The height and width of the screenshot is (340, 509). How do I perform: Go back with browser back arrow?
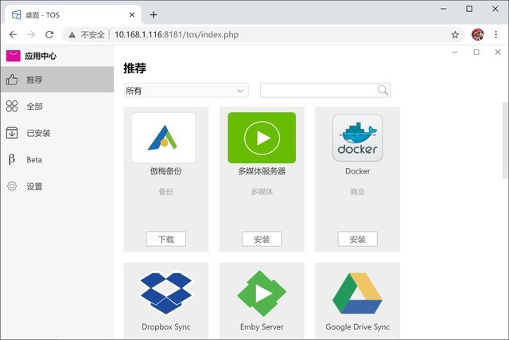click(x=13, y=34)
